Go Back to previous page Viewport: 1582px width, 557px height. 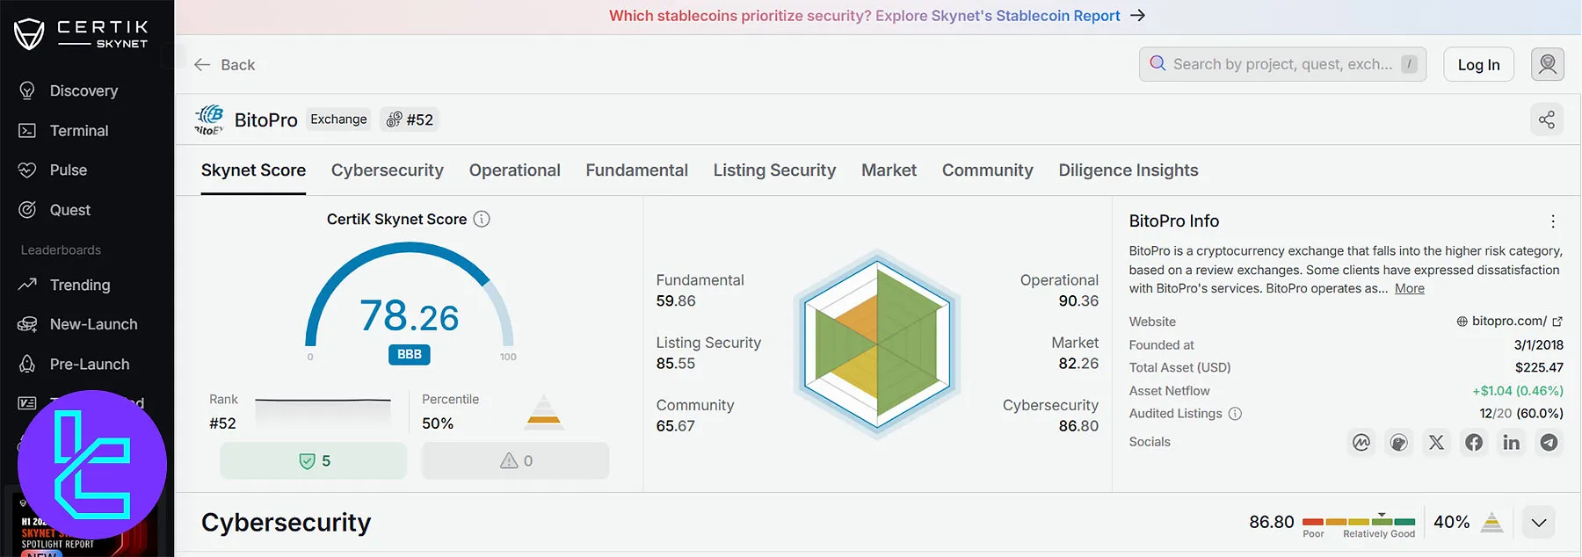[225, 65]
